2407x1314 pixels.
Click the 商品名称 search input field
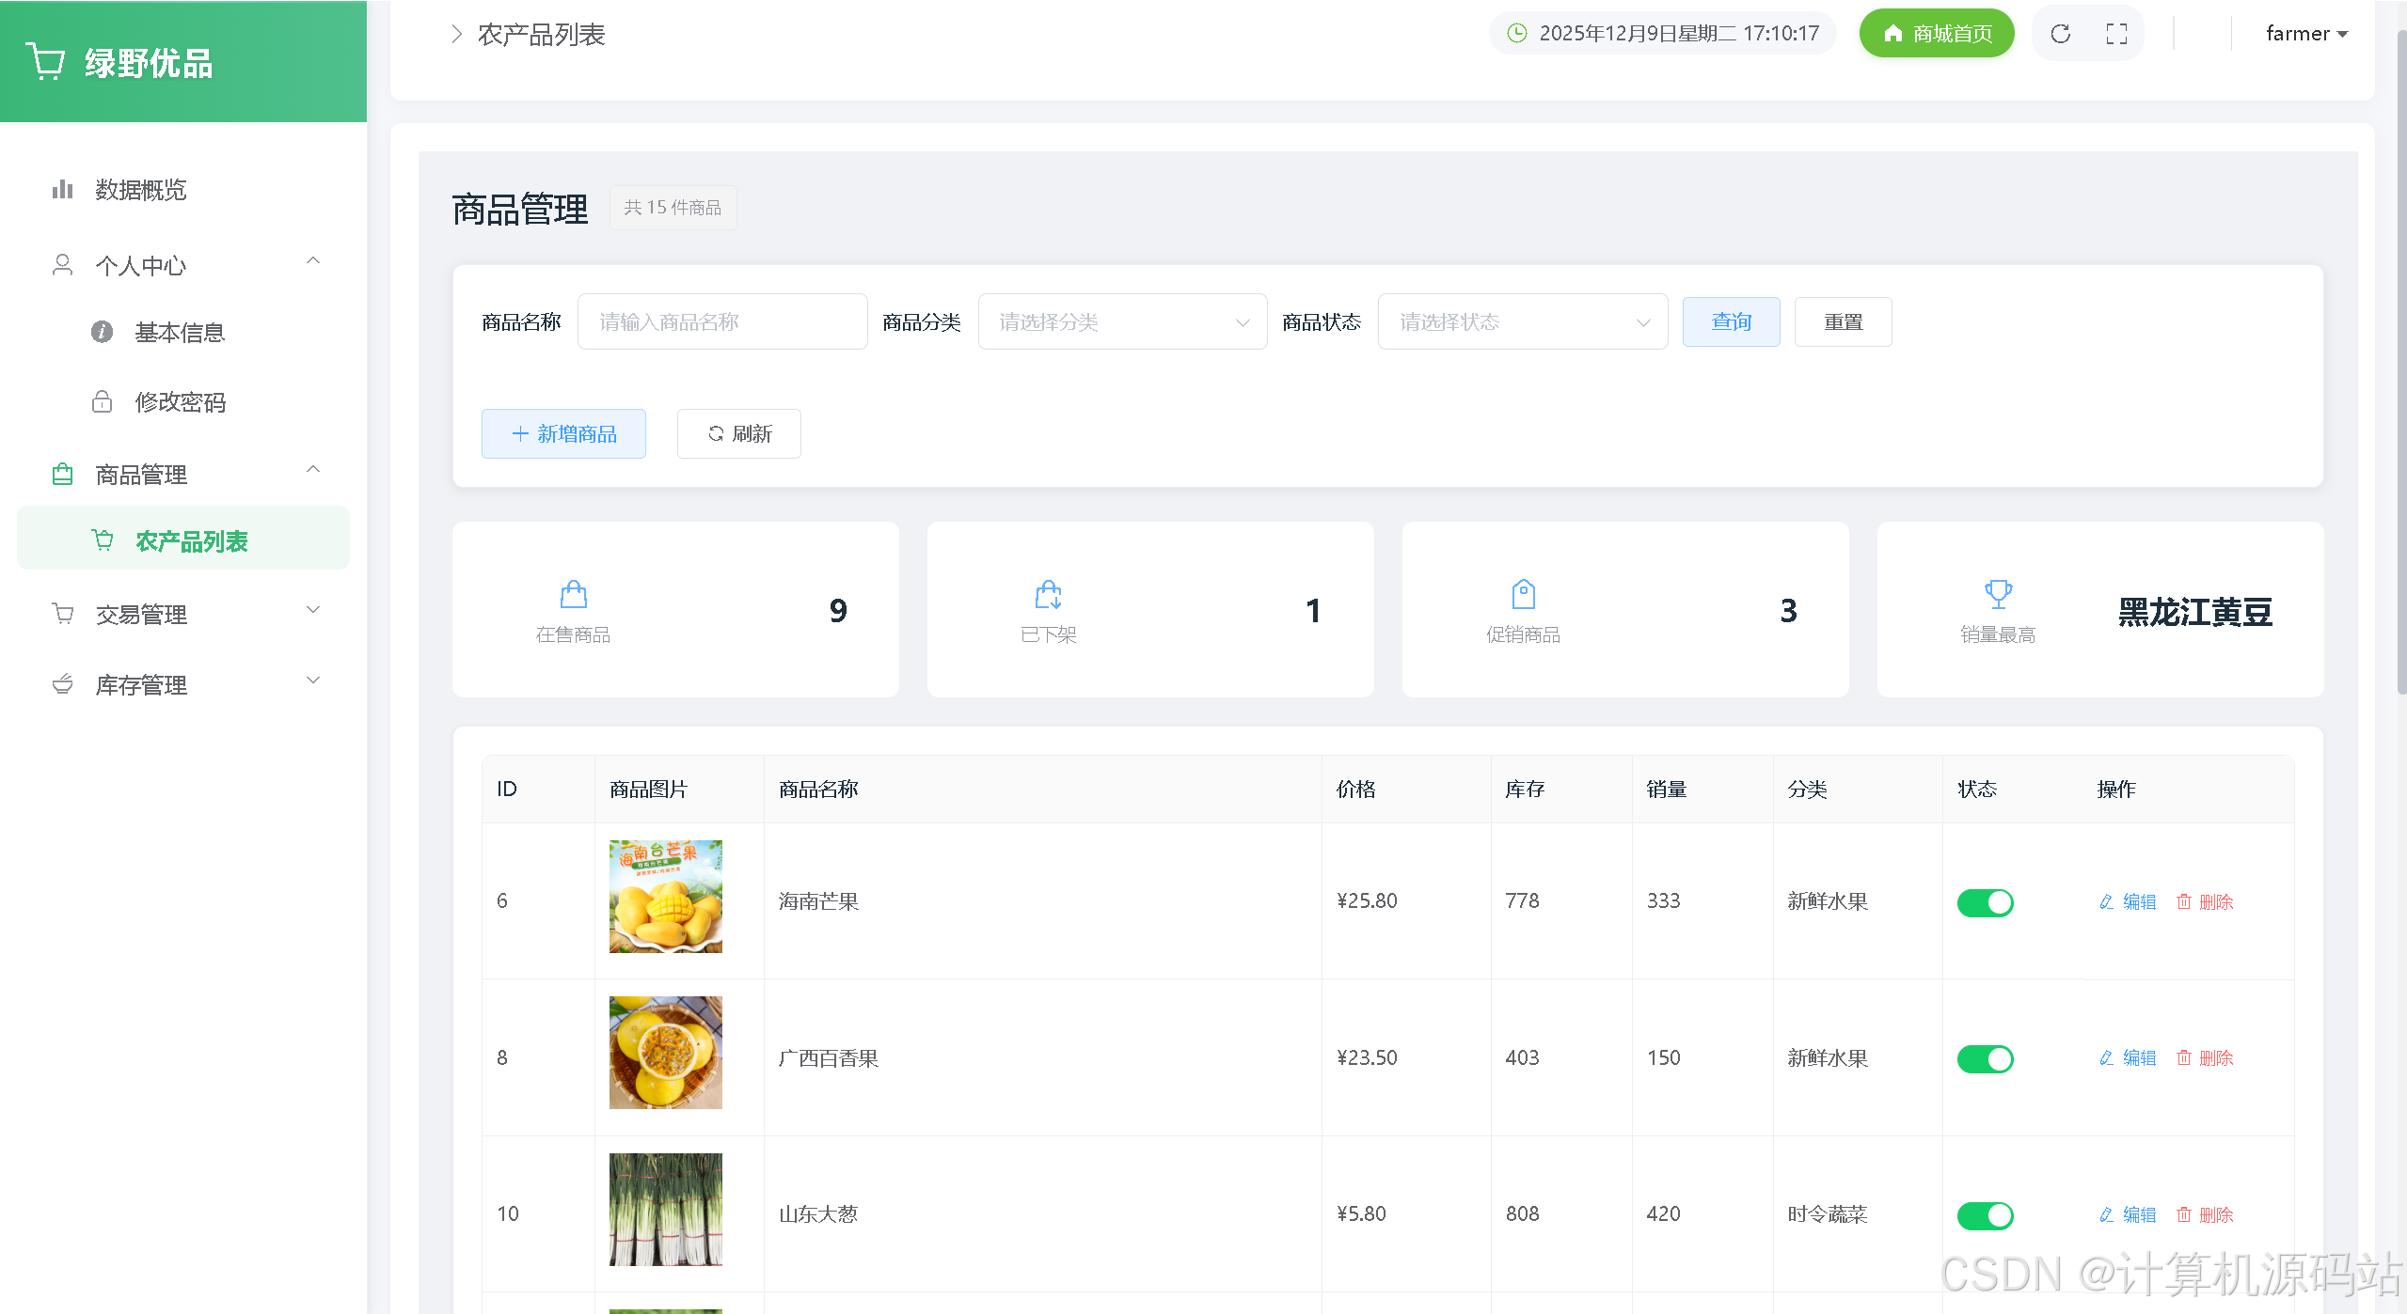point(721,322)
